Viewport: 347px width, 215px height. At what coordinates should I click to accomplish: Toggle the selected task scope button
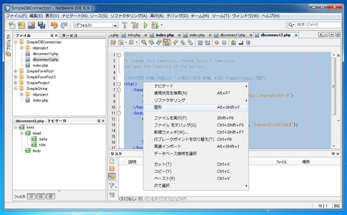pyautogui.click(x=112, y=176)
